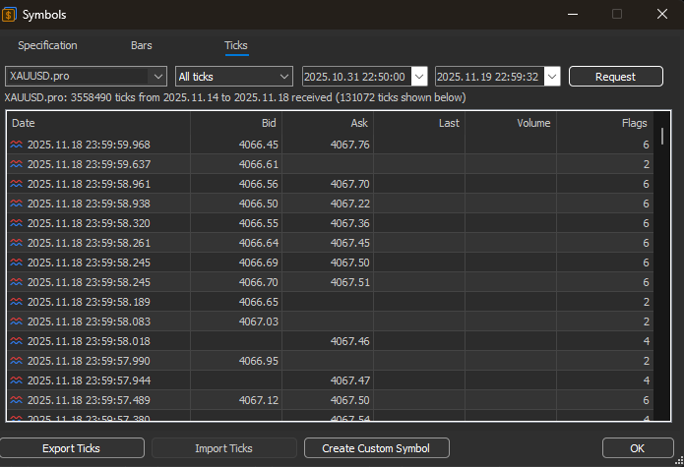The height and width of the screenshot is (467, 684).
Task: Click tick icon of row 23:59:58.083
Action: [x=16, y=321]
